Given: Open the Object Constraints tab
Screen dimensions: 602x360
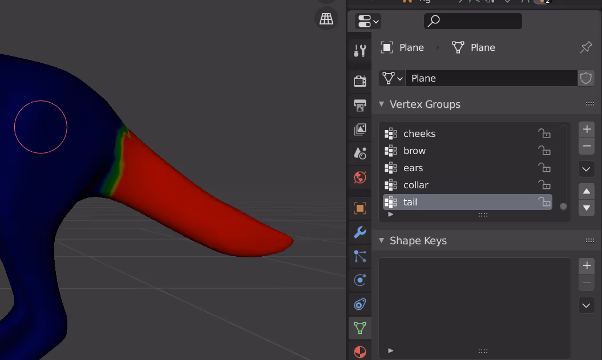Looking at the screenshot, I should coord(359,304).
